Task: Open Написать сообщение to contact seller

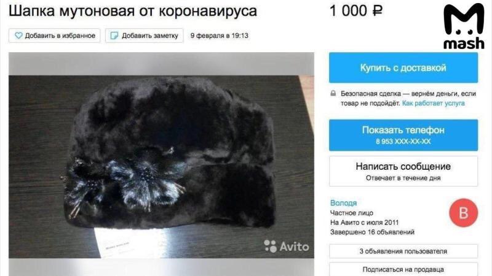Action: [x=403, y=171]
